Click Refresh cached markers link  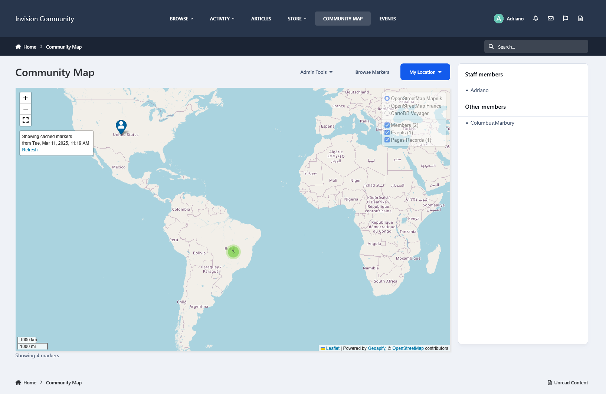point(30,150)
